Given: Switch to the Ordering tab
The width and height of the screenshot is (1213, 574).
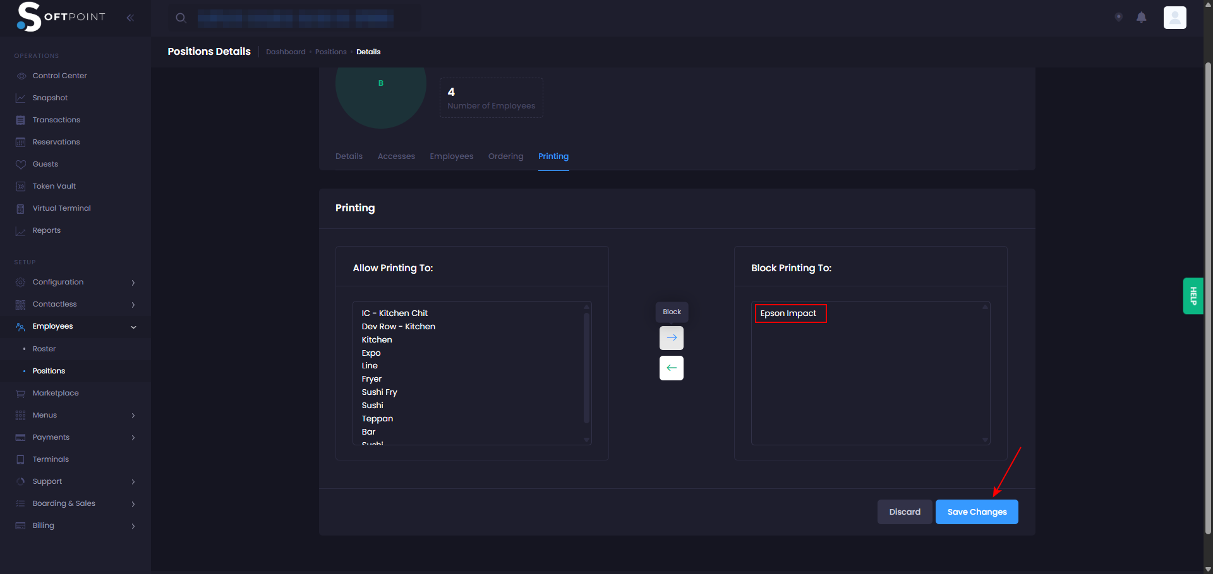Looking at the screenshot, I should pos(505,156).
